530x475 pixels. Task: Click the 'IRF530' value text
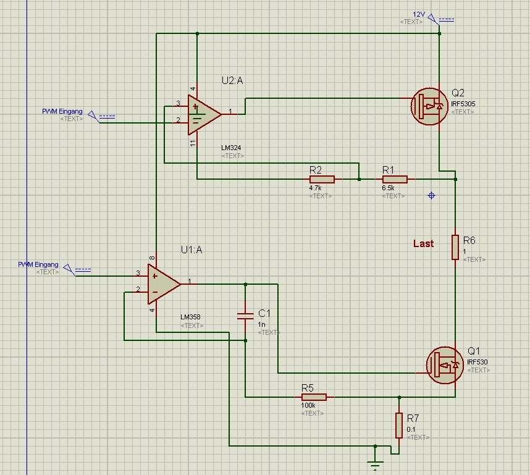tap(477, 362)
